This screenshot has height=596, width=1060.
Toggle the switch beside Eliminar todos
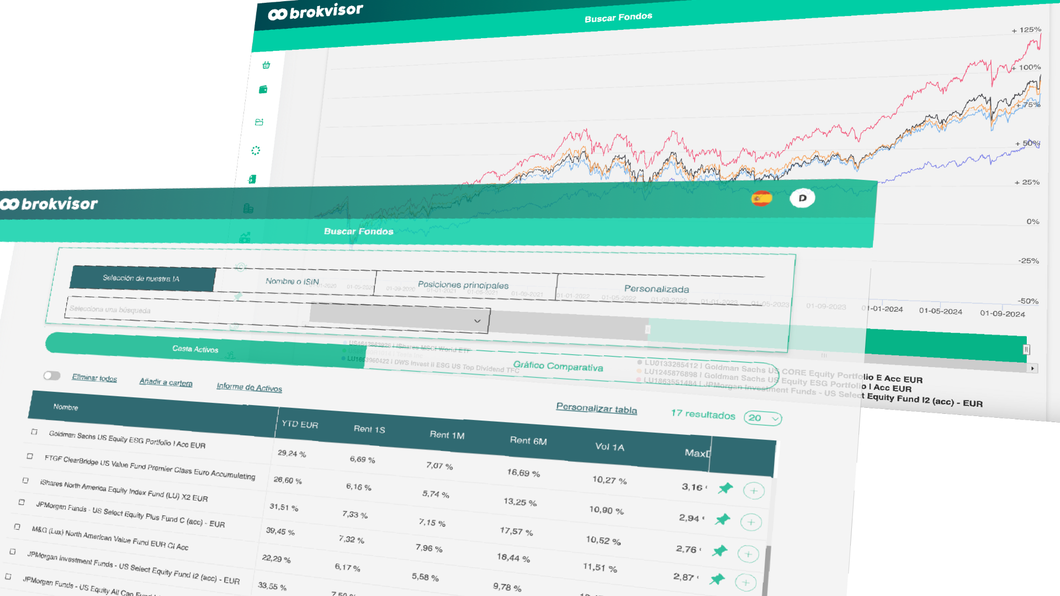point(52,376)
